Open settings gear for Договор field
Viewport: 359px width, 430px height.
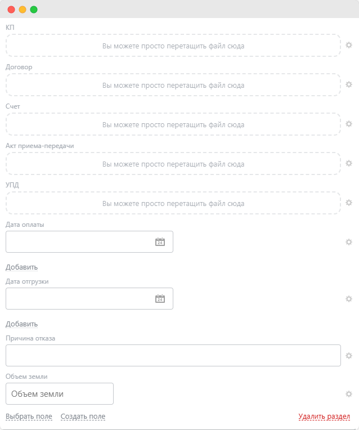point(348,84)
